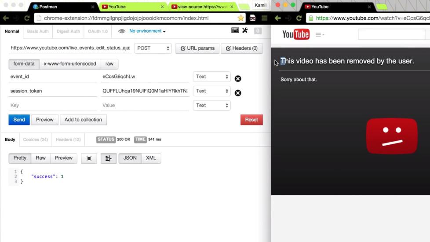Click the green padlock in YouTube address bar
The width and height of the screenshot is (430, 242).
coord(311,18)
